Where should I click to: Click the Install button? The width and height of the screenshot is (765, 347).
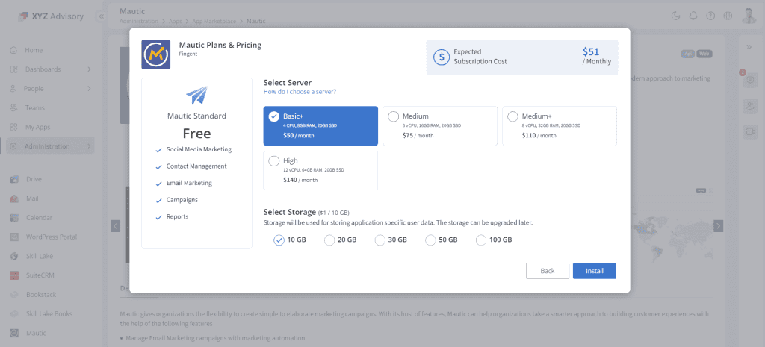coord(594,271)
